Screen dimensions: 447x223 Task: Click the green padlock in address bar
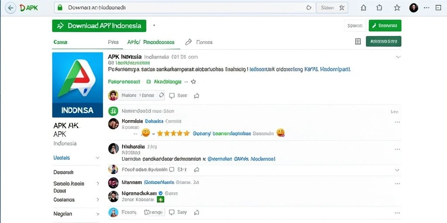(x=60, y=8)
